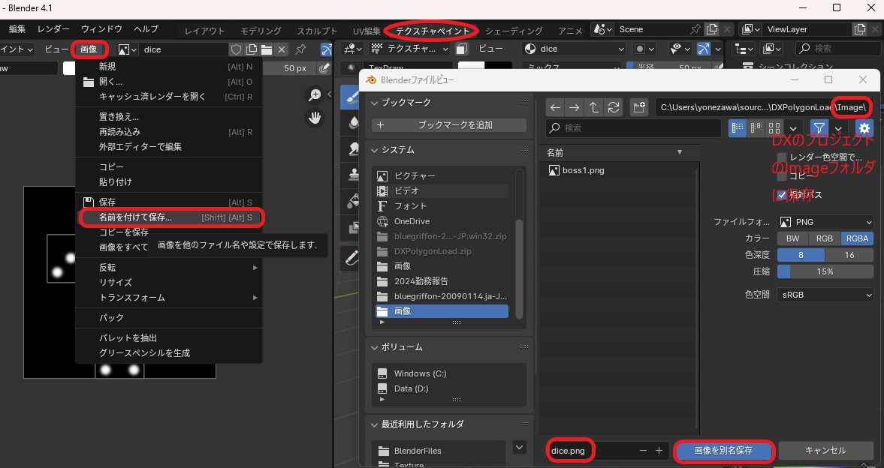The width and height of the screenshot is (884, 468).
Task: Click the zoom magnifier gizmo in image editor
Action: (315, 95)
